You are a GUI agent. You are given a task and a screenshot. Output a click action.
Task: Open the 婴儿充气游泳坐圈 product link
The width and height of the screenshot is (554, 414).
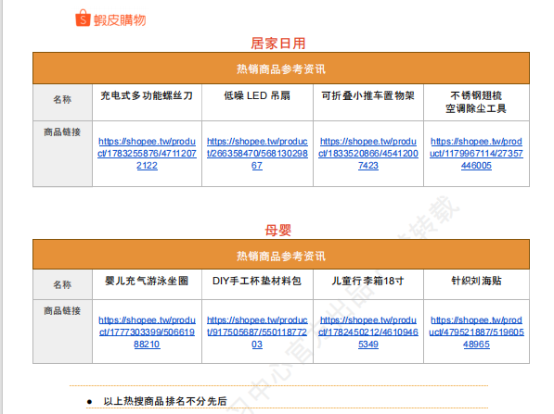[147, 332]
